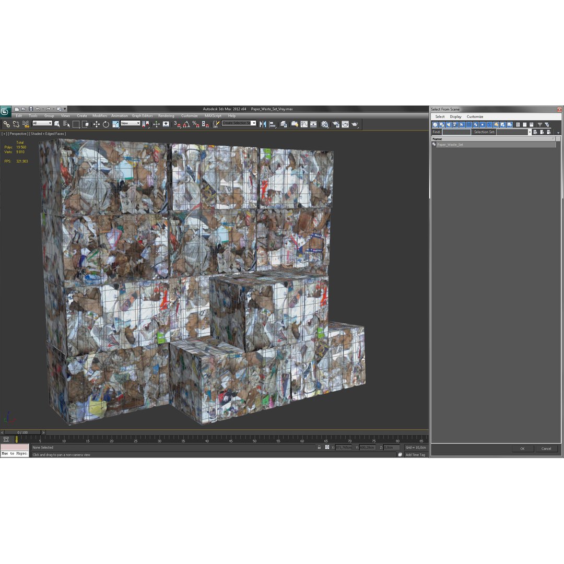Expand the Select From Scene toolbar overflow arrow

tap(558, 133)
